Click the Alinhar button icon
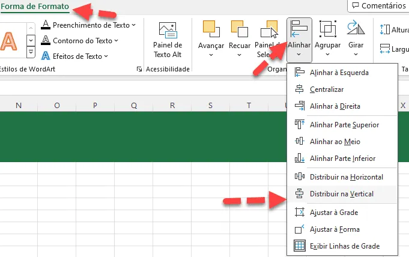The width and height of the screenshot is (409, 257). coord(299,29)
